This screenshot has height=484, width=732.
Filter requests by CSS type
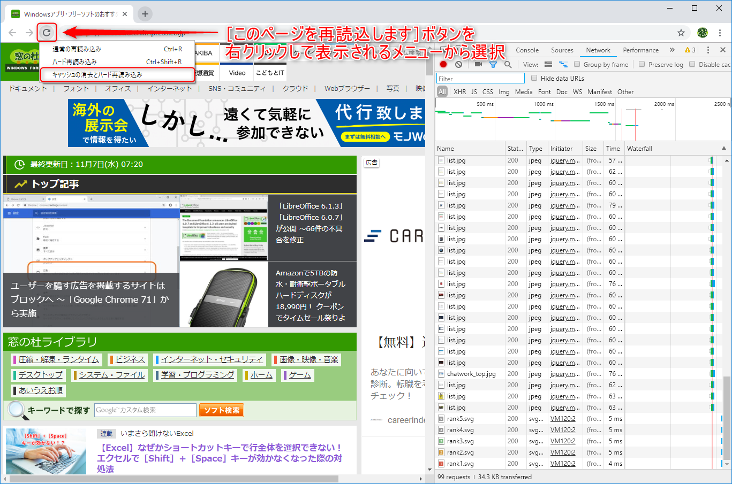tap(488, 91)
